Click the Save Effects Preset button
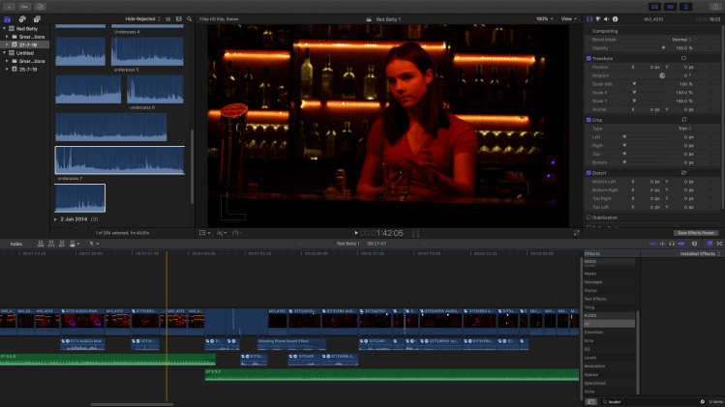Image resolution: width=725 pixels, height=407 pixels. [695, 233]
